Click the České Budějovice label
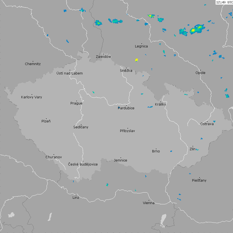The image size is (233, 233). [83, 164]
